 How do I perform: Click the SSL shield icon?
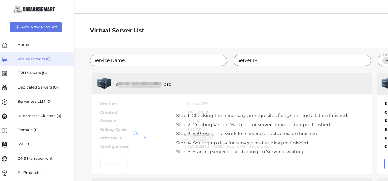(5, 145)
